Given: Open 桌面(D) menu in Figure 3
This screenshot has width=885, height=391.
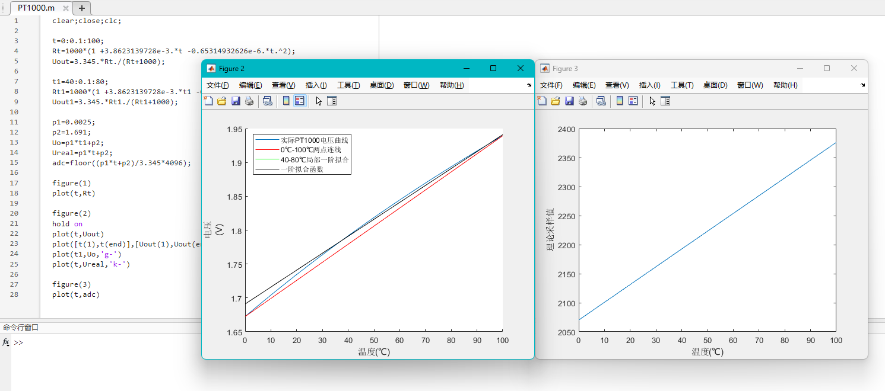Looking at the screenshot, I should click(715, 85).
